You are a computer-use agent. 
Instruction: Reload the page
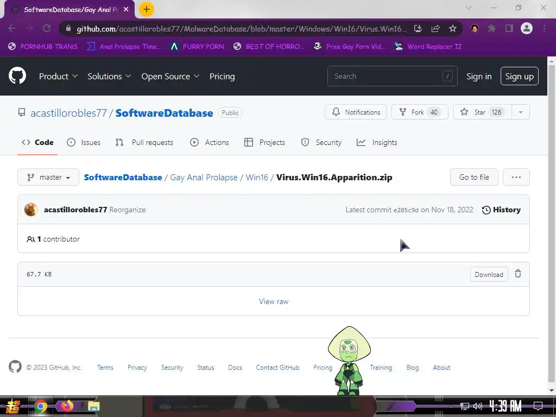pyautogui.click(x=47, y=28)
